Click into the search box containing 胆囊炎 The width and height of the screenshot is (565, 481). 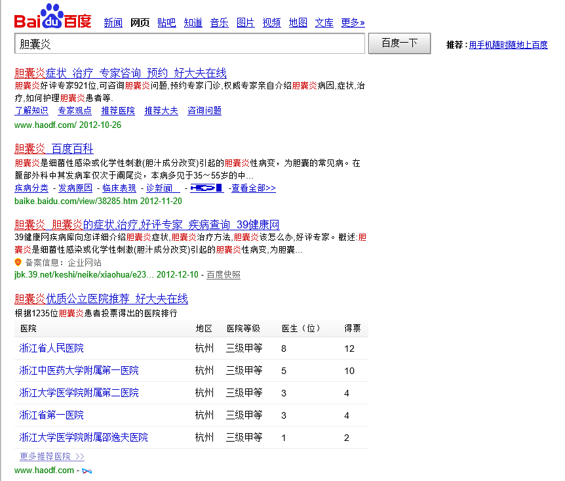(x=189, y=44)
